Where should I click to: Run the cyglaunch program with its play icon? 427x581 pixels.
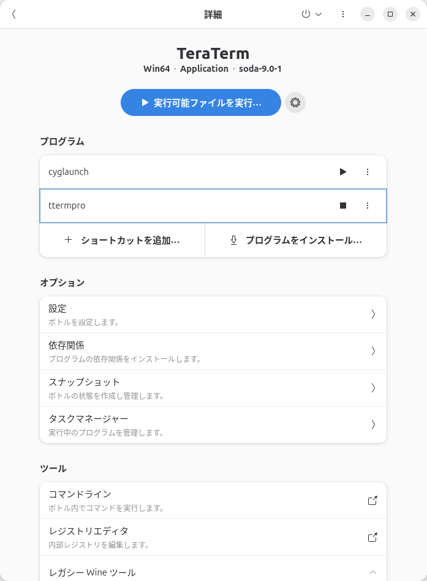343,172
